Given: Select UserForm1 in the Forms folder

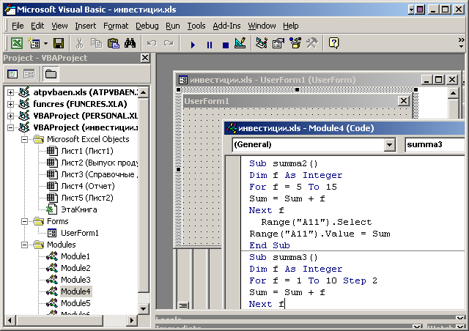Looking at the screenshot, I should pos(80,233).
